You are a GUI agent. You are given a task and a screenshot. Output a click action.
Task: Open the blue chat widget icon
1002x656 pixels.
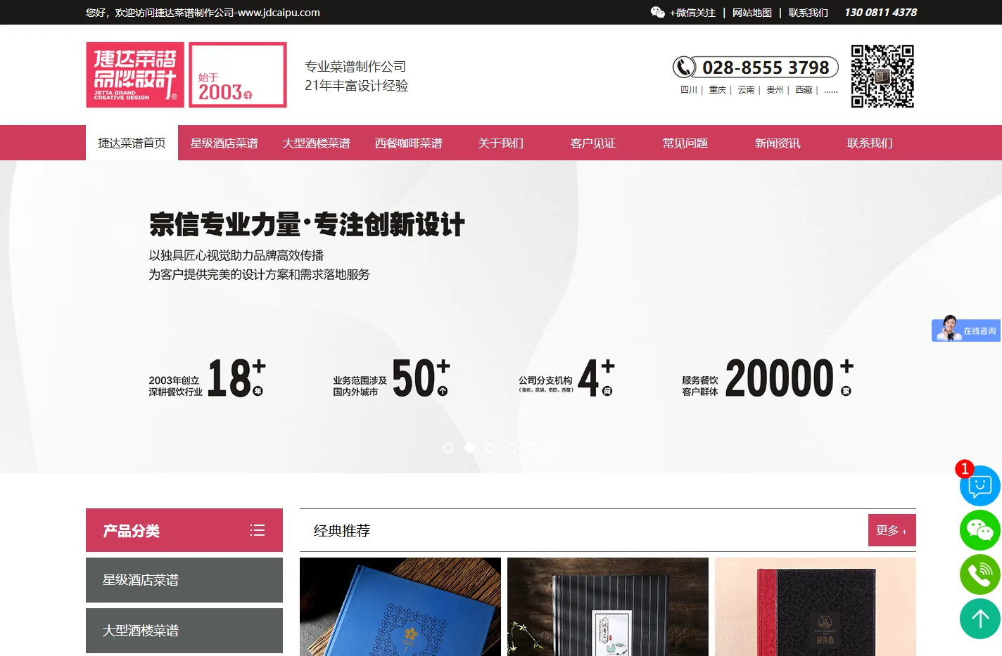point(979,486)
